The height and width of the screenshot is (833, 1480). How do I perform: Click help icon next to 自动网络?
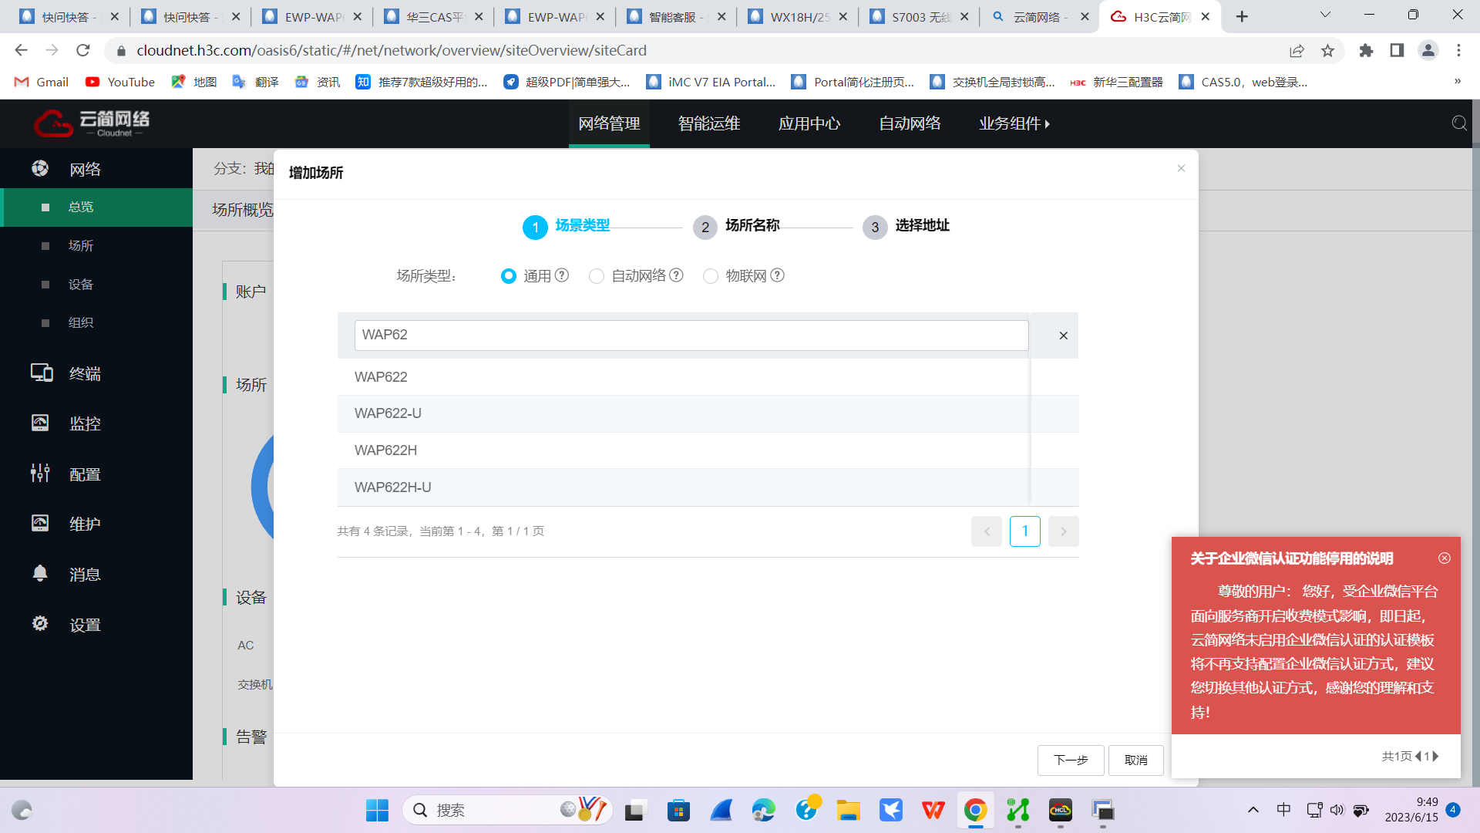coord(676,275)
